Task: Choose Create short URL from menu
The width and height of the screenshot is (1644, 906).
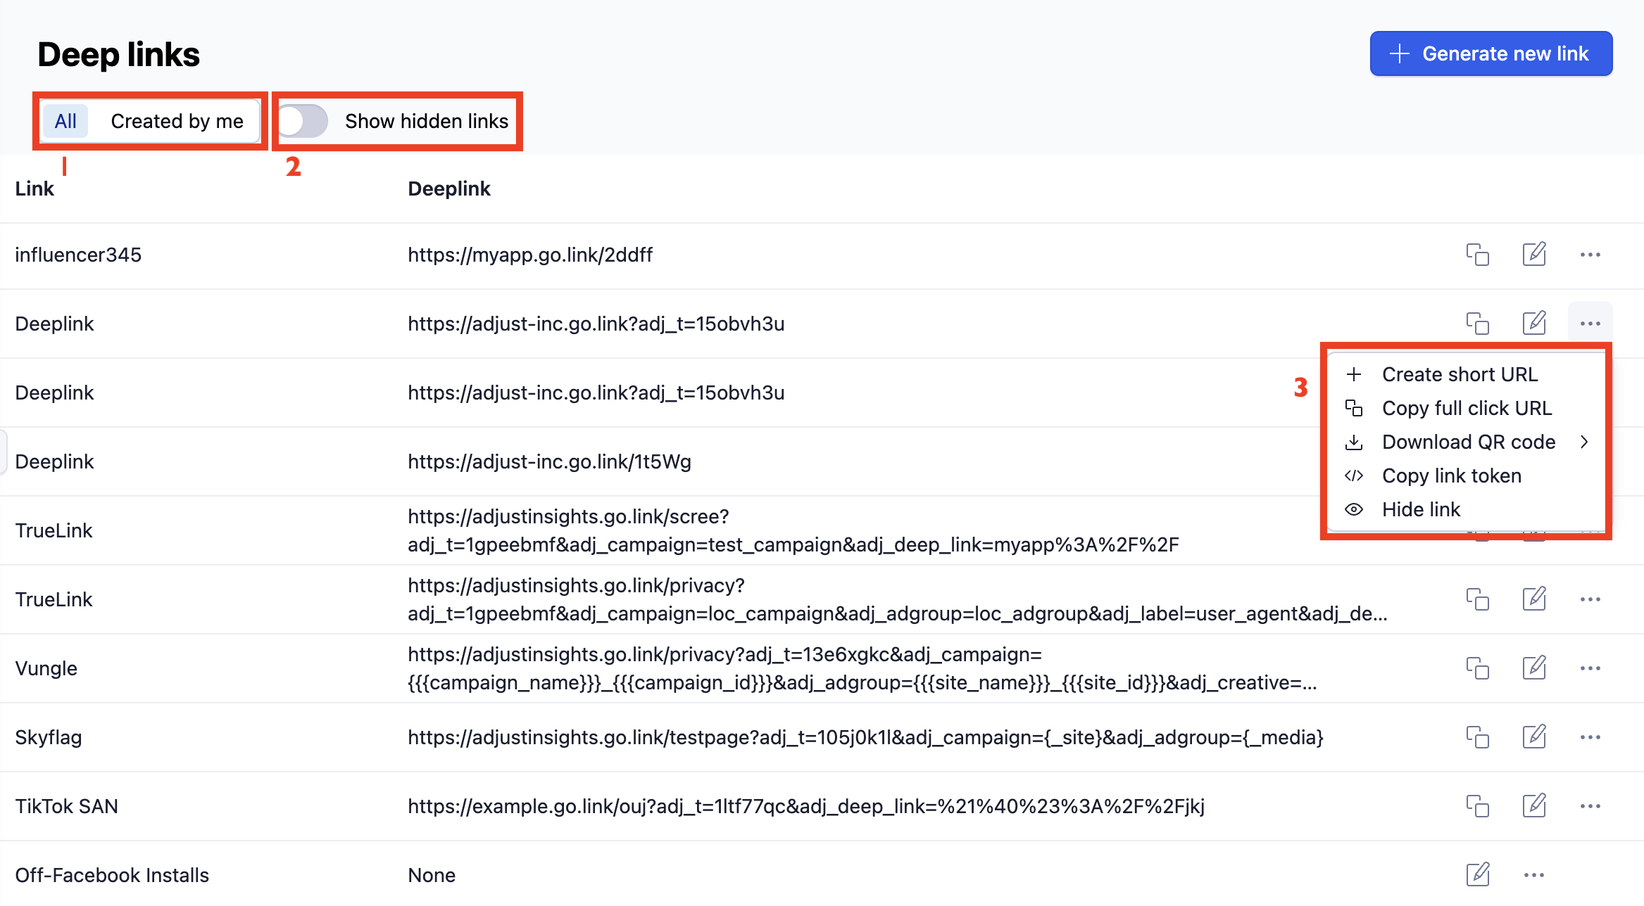Action: pos(1459,374)
